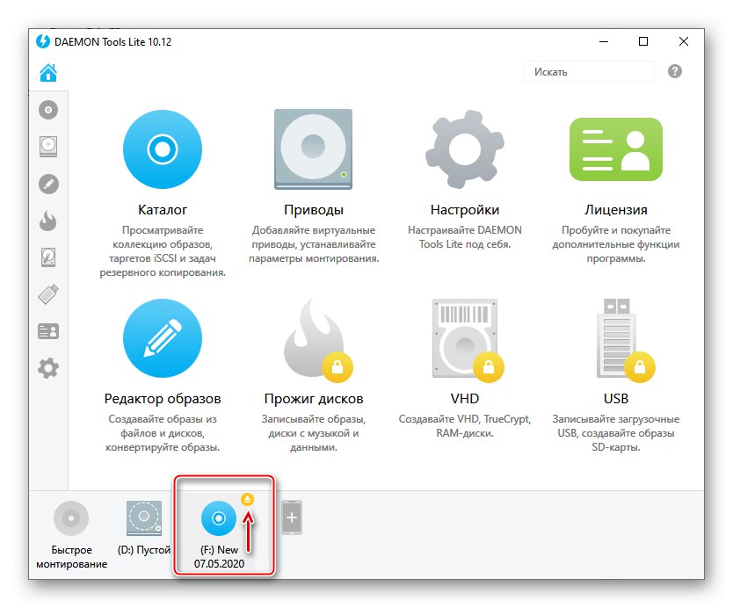Click the (D:) Пустой label
The width and height of the screenshot is (733, 608).
144,550
